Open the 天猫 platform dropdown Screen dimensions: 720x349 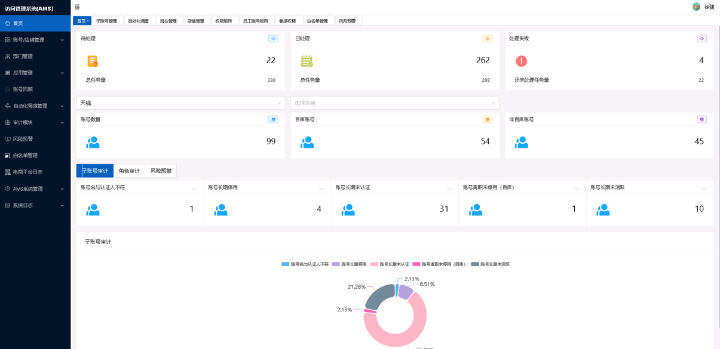[180, 103]
